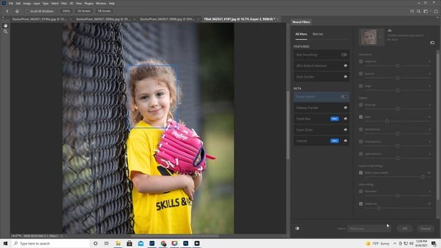The image size is (441, 248).
Task: Open Adobe Bridge from the taskbar
Action: coord(197,243)
